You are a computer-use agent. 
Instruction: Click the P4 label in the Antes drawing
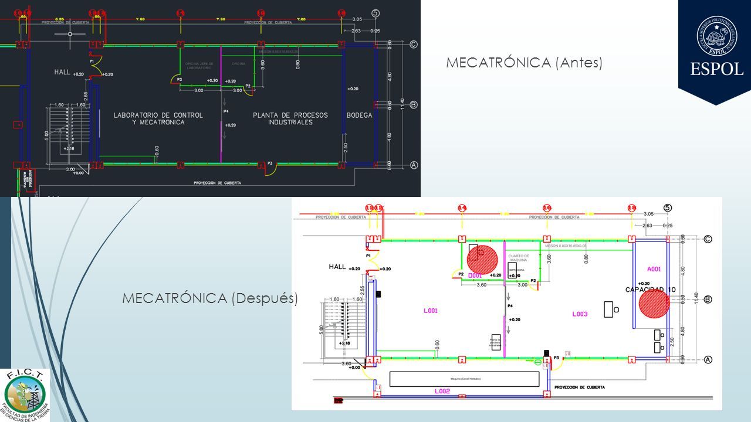226,110
